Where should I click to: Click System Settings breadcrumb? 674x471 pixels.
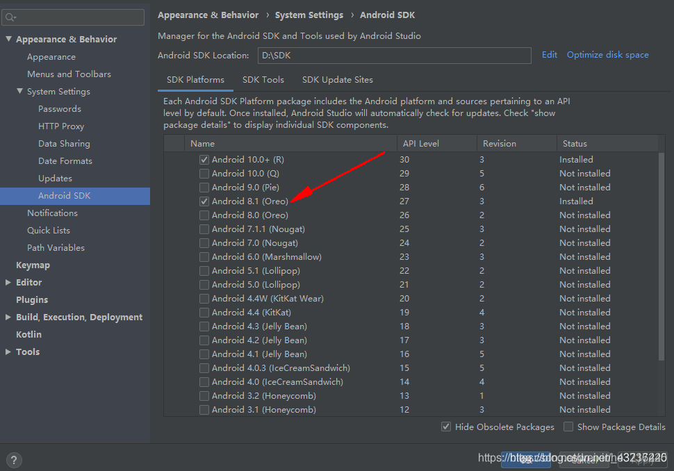(309, 15)
